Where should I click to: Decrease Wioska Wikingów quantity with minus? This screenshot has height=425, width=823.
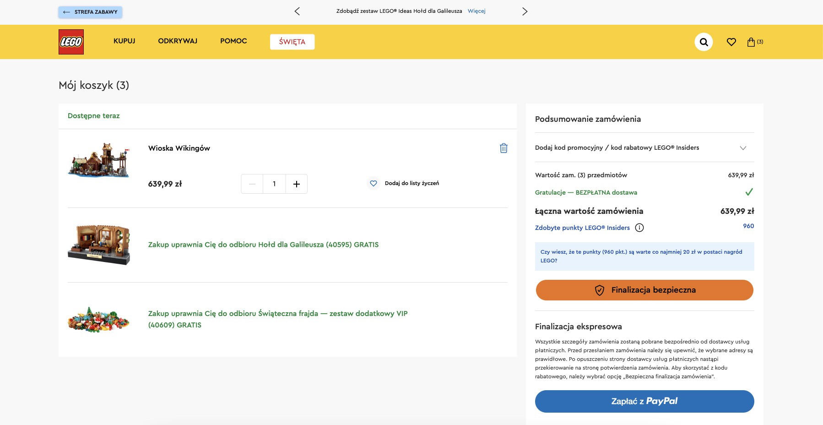(x=252, y=184)
